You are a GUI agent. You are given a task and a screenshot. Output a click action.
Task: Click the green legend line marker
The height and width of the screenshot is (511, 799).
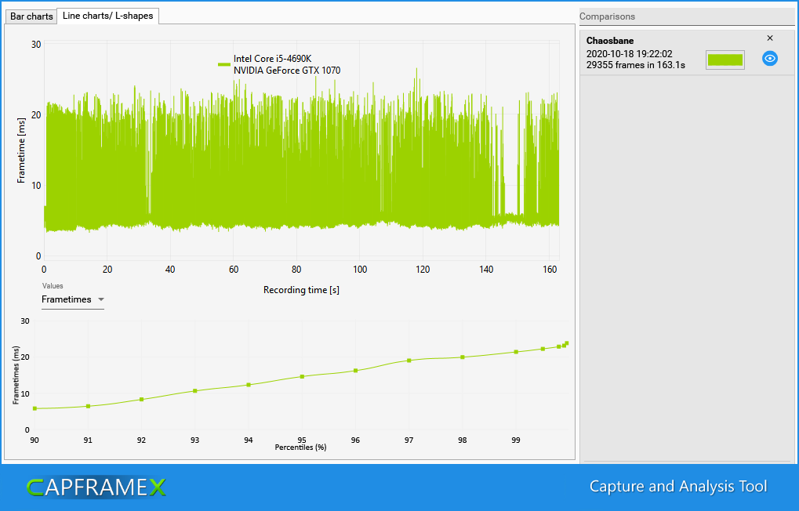(223, 64)
